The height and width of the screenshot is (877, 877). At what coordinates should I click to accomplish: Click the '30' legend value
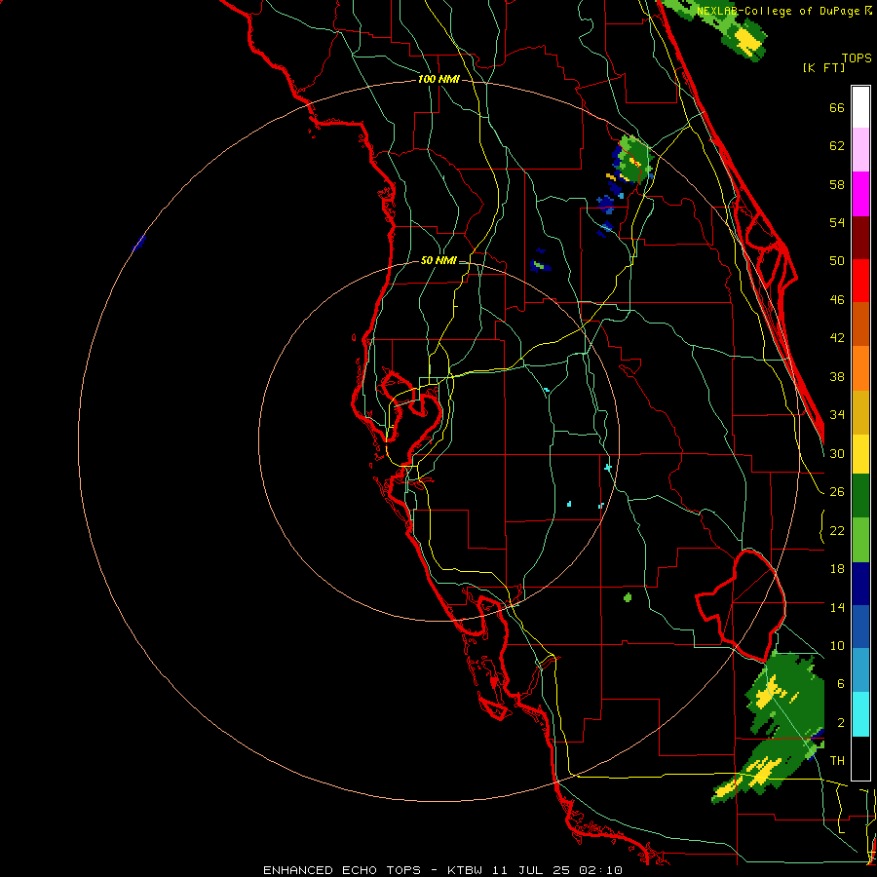[837, 453]
